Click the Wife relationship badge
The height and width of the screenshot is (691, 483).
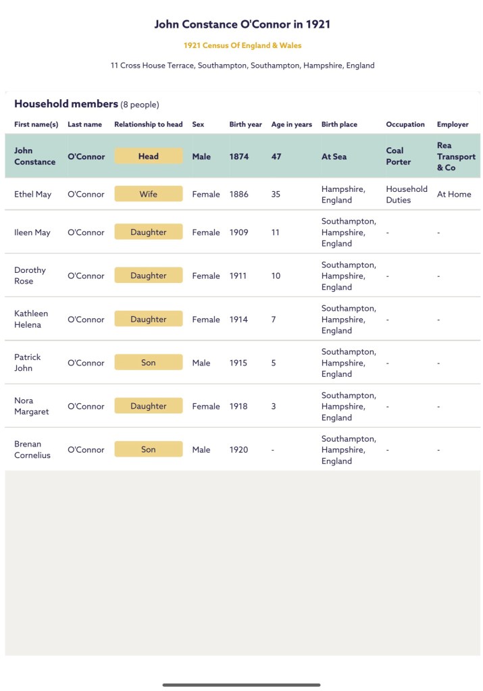tap(149, 194)
